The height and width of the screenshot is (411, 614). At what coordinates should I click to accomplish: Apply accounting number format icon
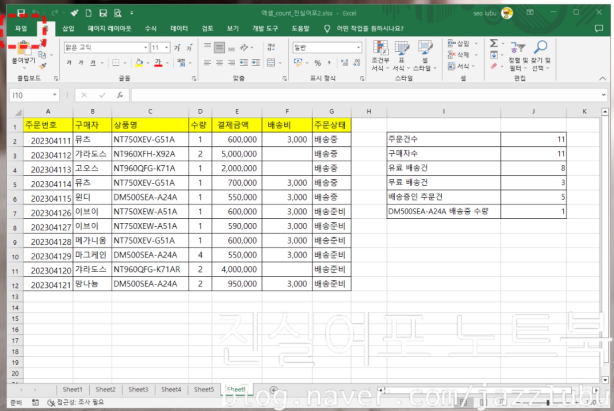tap(298, 63)
